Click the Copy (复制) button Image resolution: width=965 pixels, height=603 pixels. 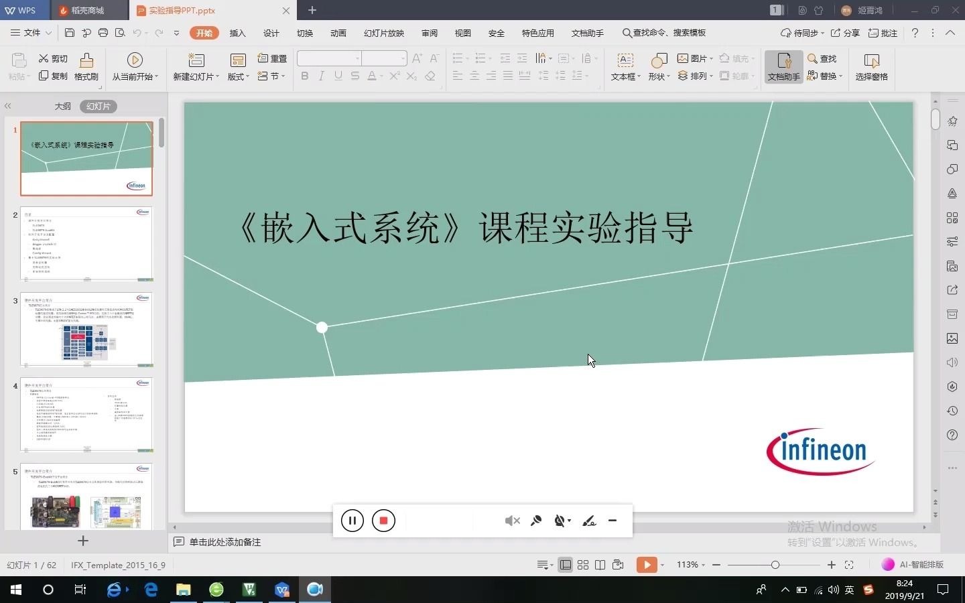click(x=53, y=76)
